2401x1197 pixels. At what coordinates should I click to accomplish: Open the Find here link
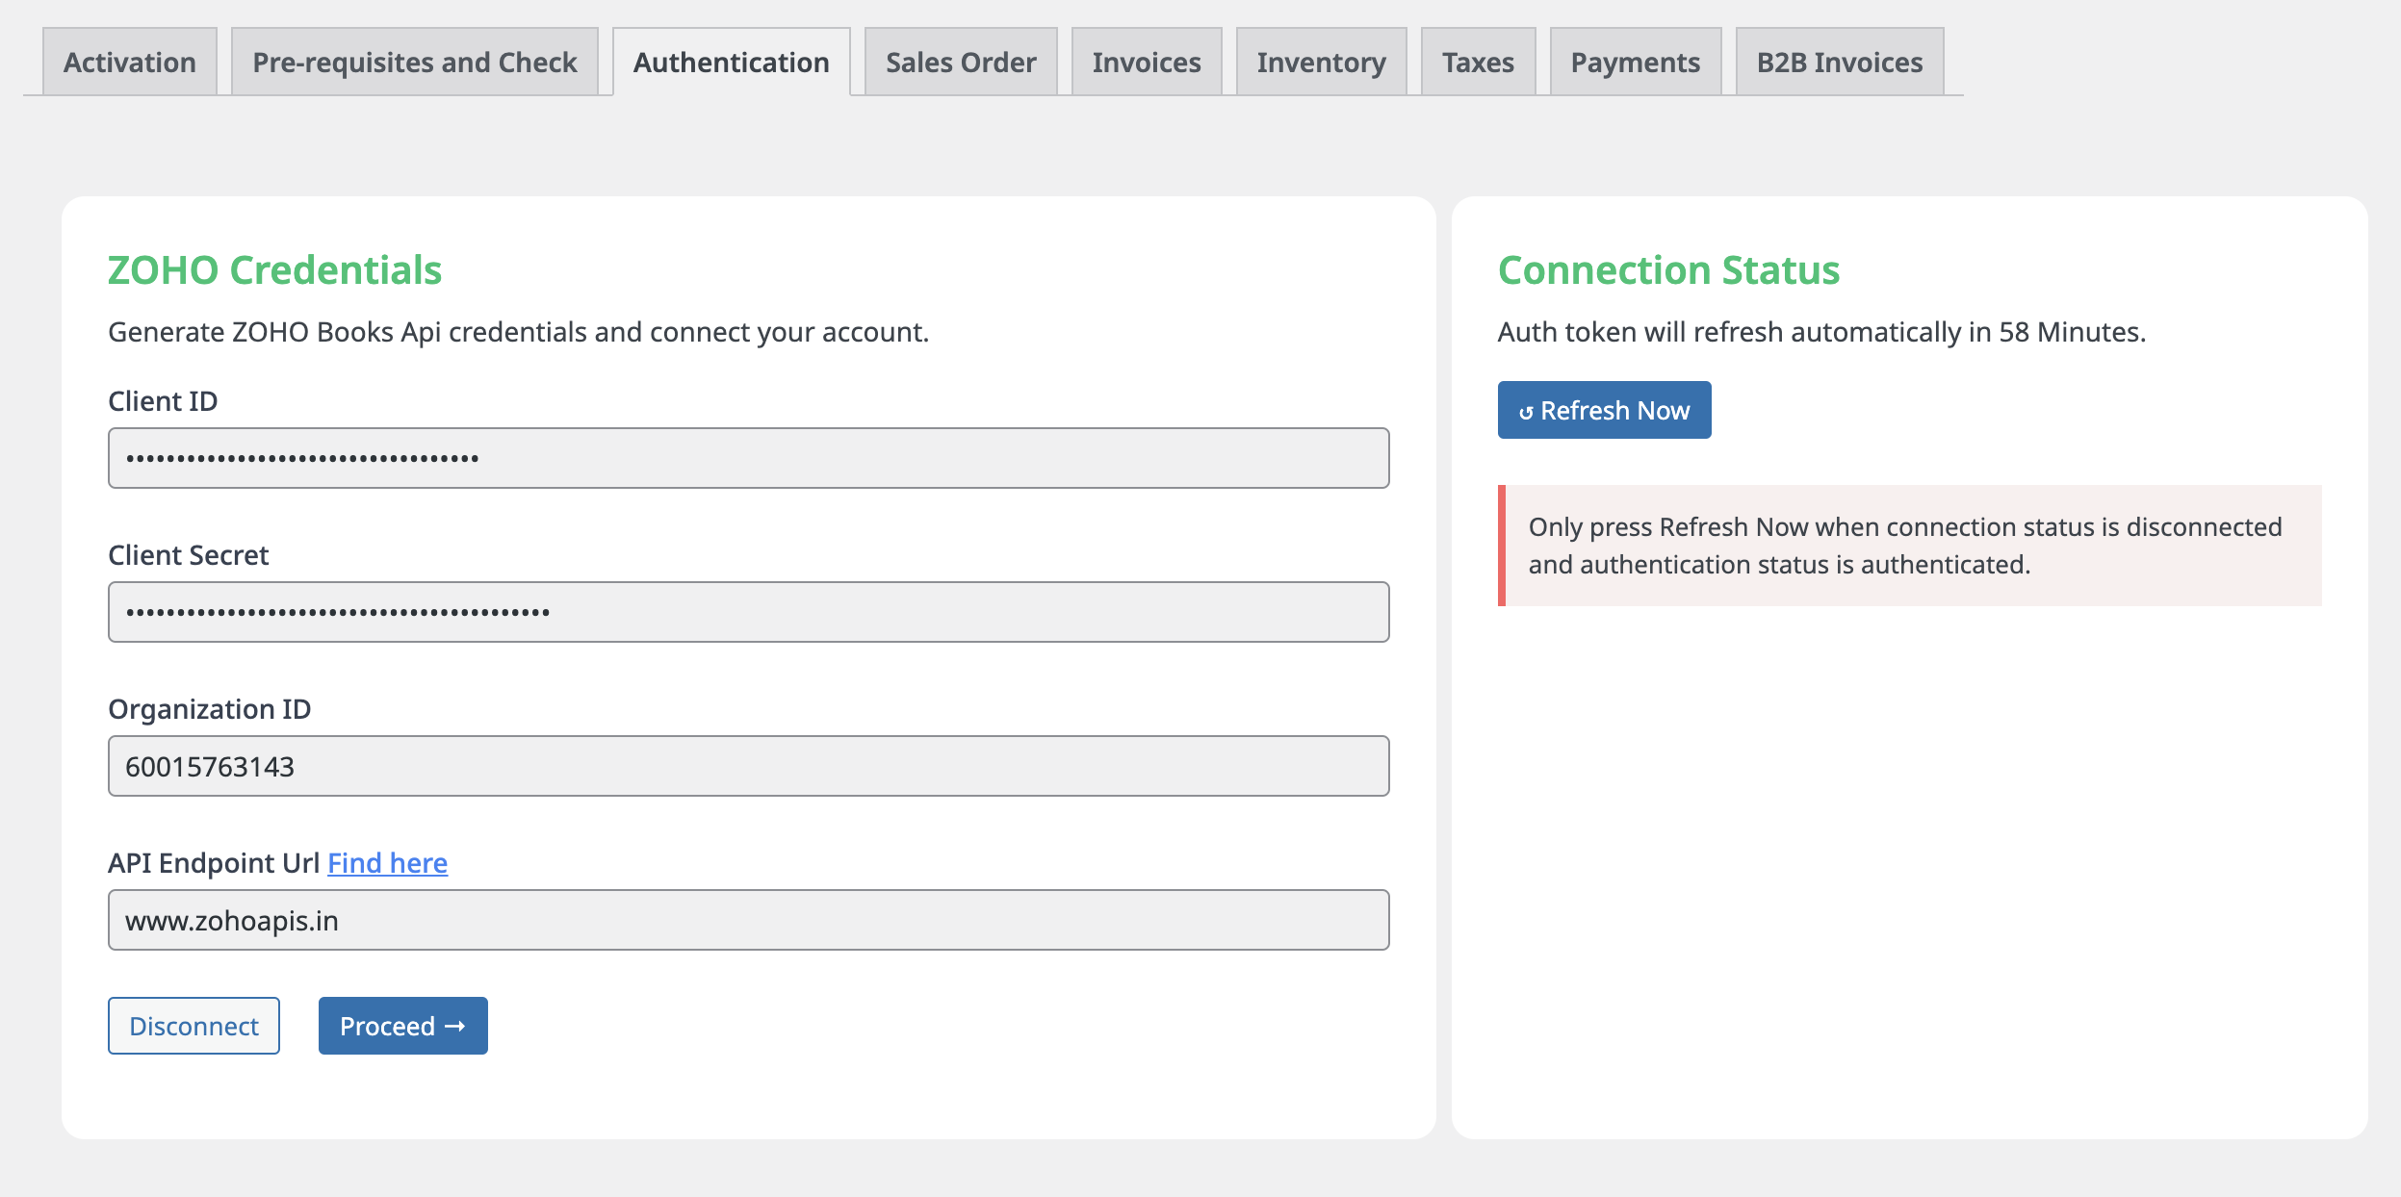[387, 863]
